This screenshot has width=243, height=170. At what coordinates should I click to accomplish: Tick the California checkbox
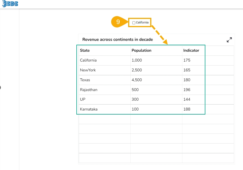tap(134, 23)
